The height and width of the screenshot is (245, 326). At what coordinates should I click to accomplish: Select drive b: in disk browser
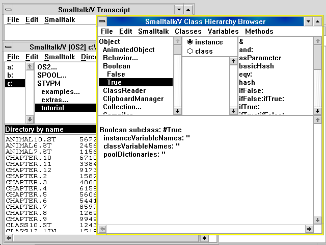[x=10, y=75]
